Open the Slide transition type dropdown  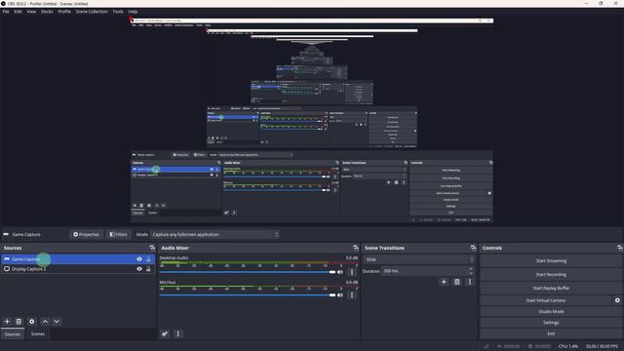pos(419,259)
